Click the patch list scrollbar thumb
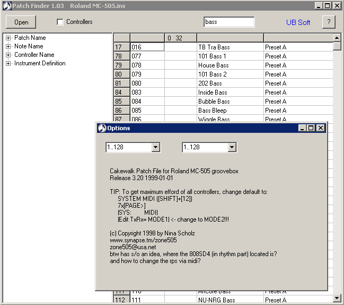This screenshot has height=305, width=344. click(337, 46)
